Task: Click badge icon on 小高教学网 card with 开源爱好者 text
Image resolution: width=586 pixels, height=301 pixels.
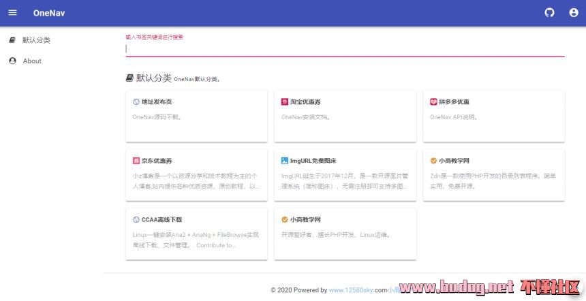Action: coord(284,219)
